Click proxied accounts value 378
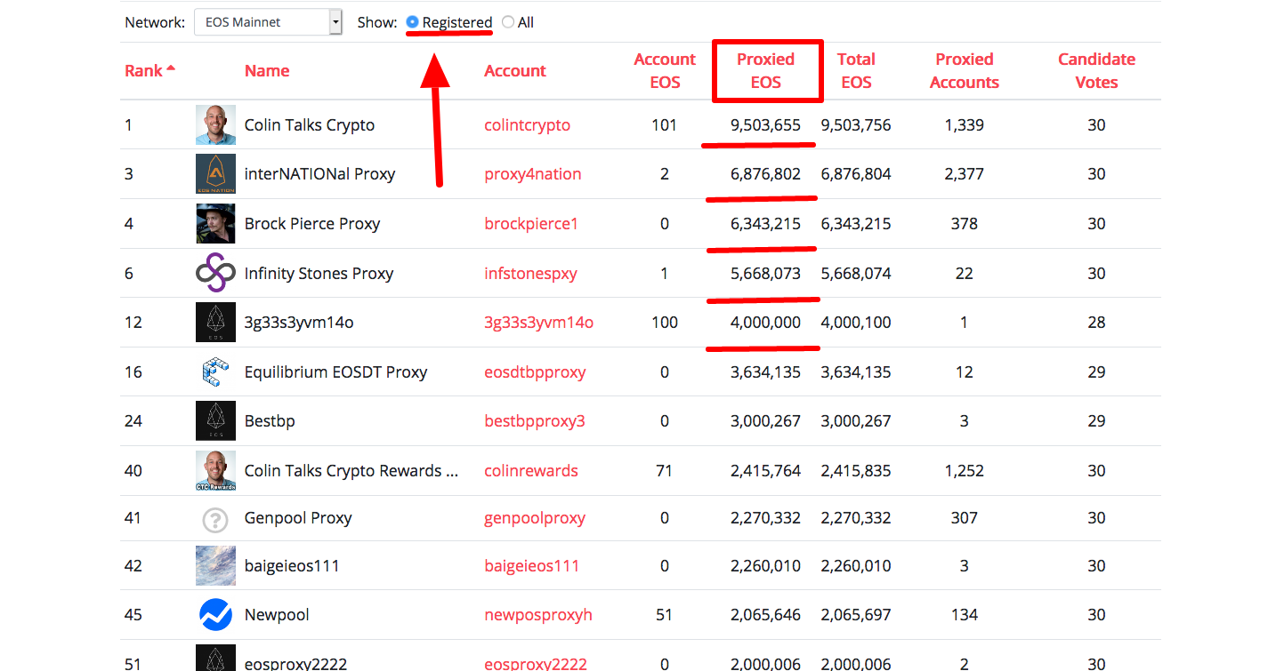Image resolution: width=1268 pixels, height=671 pixels. [965, 224]
